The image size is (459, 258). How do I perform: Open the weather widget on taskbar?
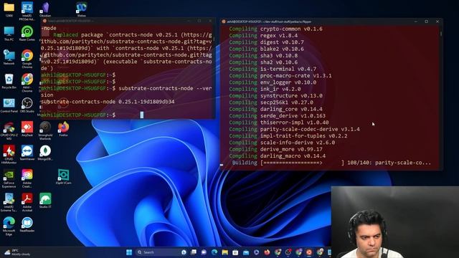[x=18, y=252]
